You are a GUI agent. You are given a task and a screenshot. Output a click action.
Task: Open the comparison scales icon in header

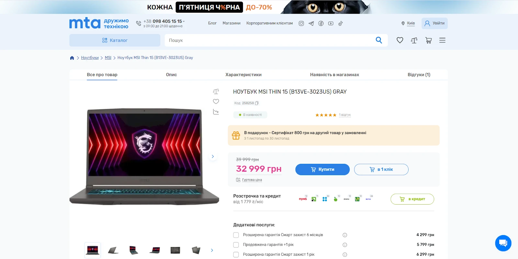click(x=414, y=40)
